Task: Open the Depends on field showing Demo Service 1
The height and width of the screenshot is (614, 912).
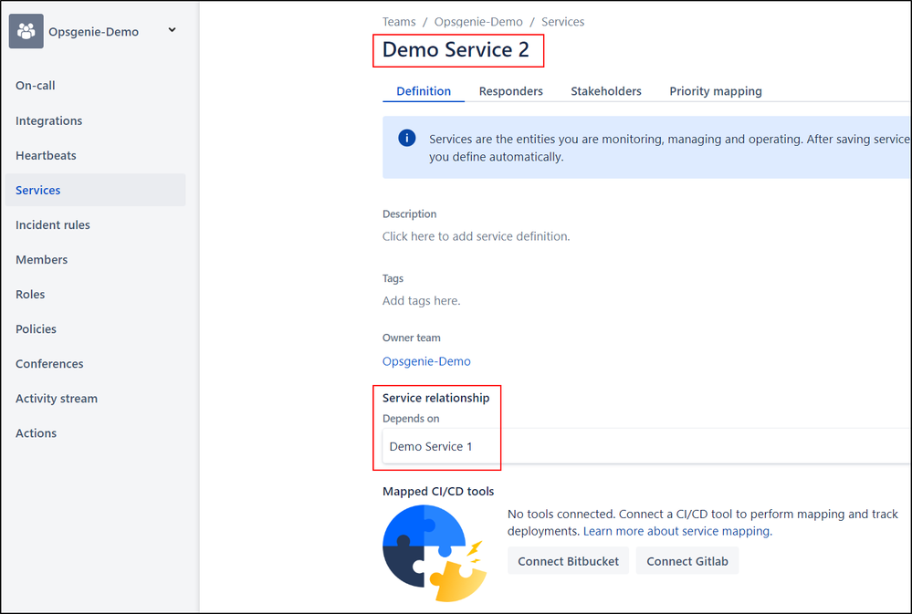Action: pos(646,446)
